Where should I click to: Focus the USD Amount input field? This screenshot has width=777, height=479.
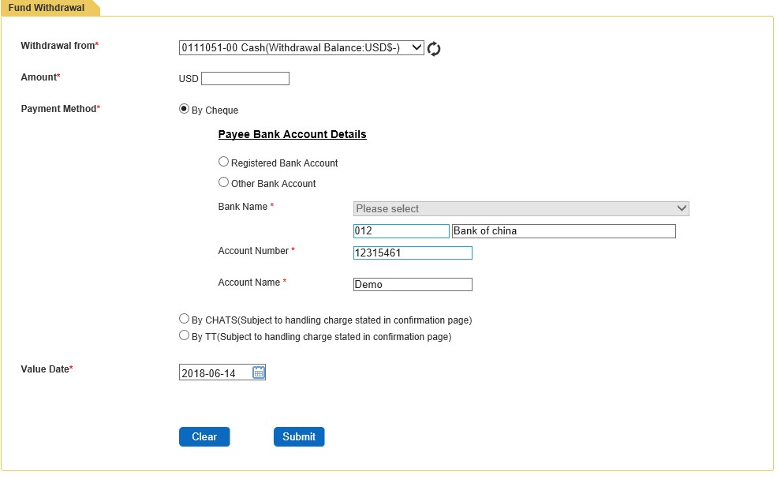point(245,78)
